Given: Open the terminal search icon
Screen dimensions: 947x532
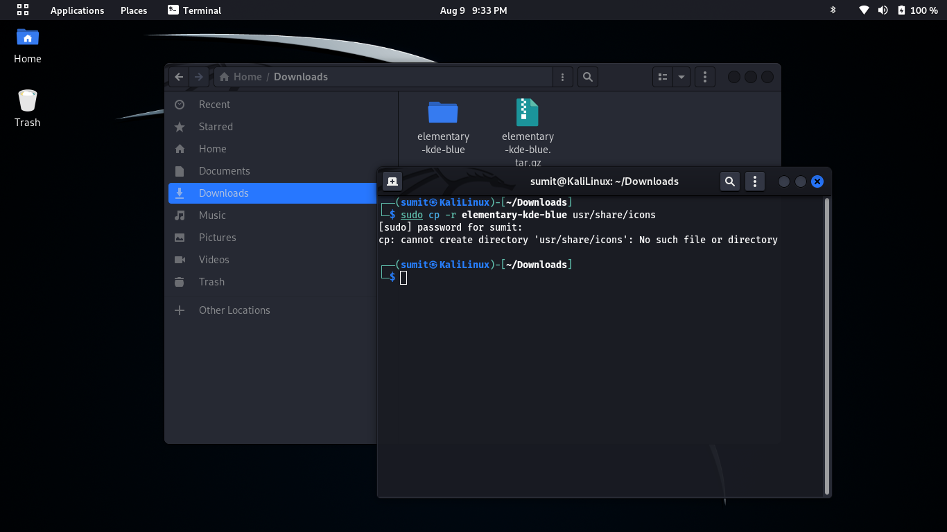Looking at the screenshot, I should (729, 181).
